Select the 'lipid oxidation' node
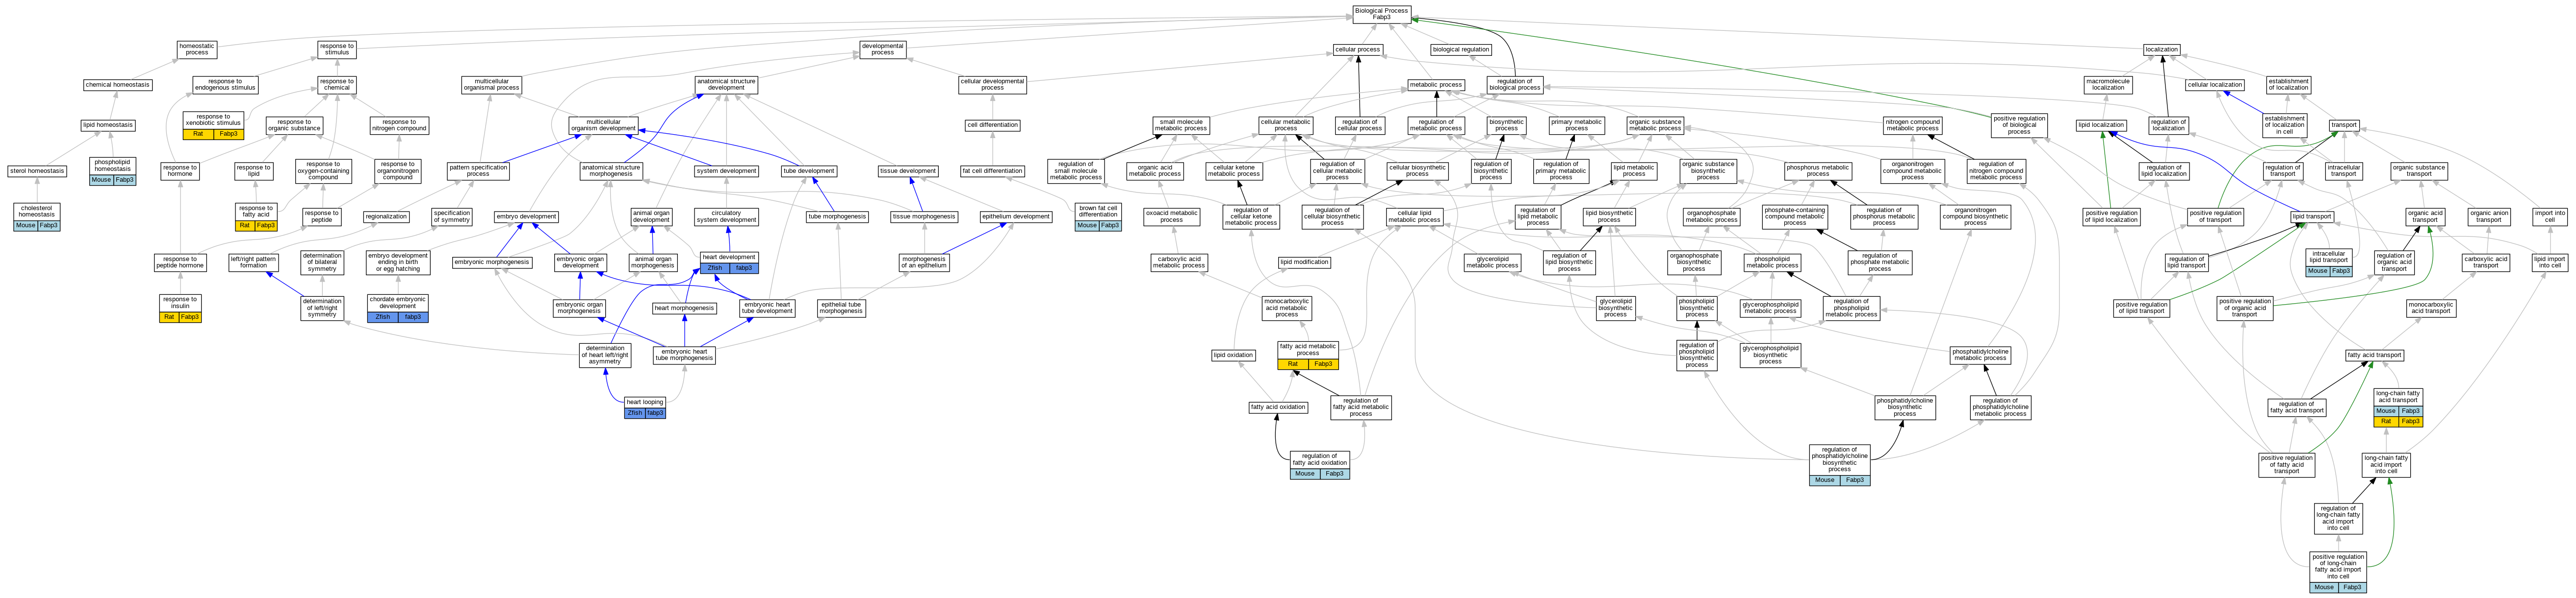The width and height of the screenshot is (2576, 598). coord(1233,355)
